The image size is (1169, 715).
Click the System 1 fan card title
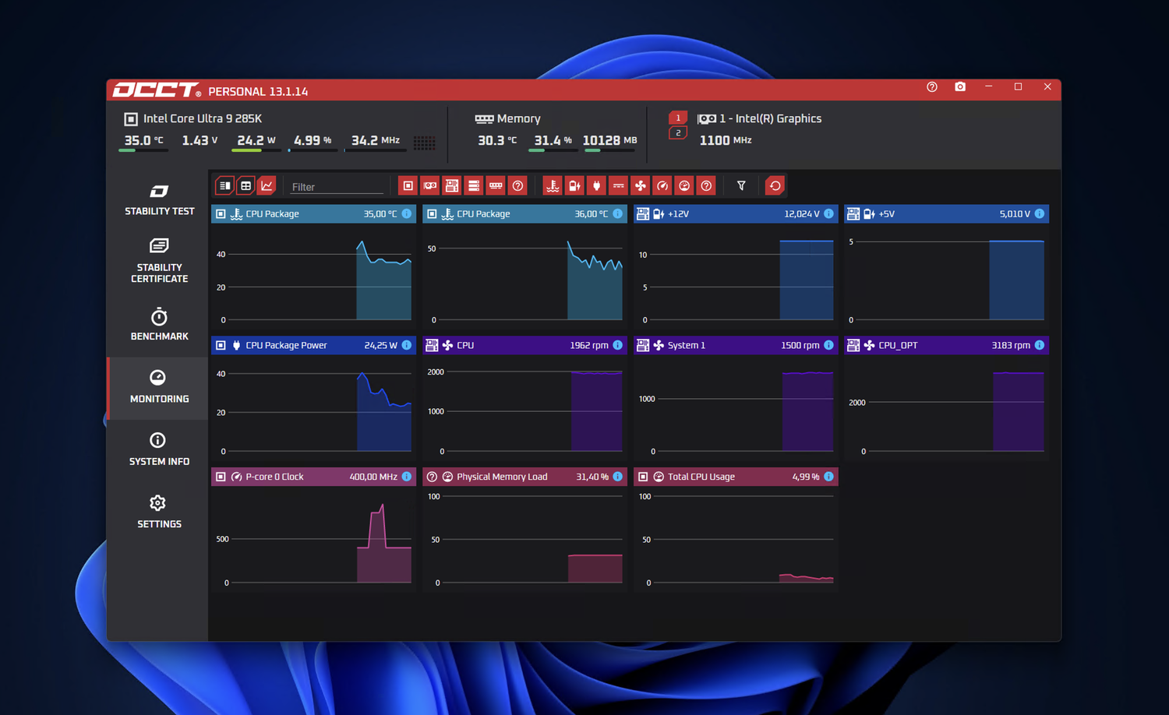click(x=687, y=345)
